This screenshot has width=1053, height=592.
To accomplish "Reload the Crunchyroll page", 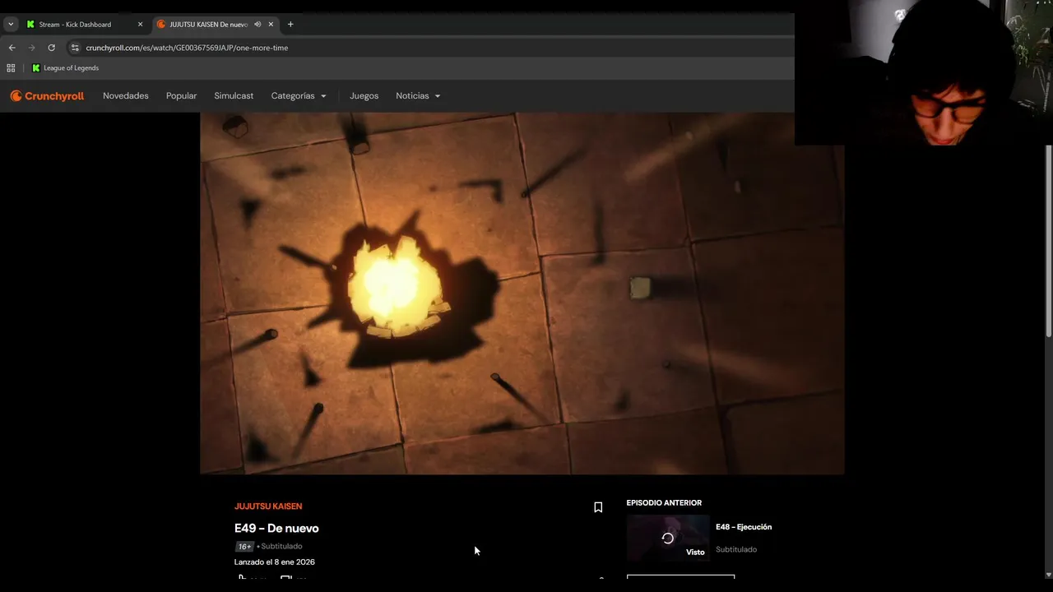I will point(51,48).
